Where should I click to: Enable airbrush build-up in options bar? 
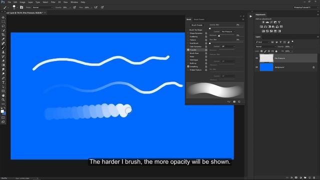tap(95, 7)
